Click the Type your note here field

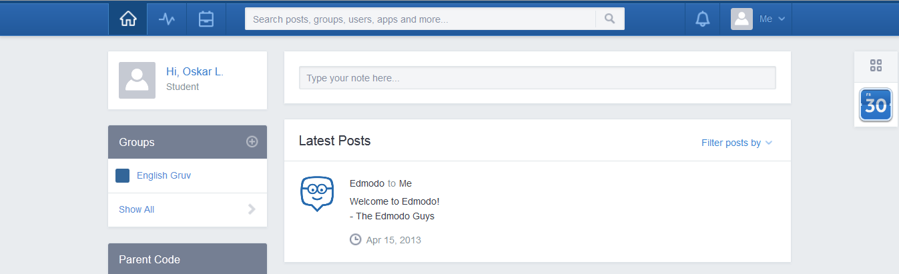pyautogui.click(x=537, y=78)
